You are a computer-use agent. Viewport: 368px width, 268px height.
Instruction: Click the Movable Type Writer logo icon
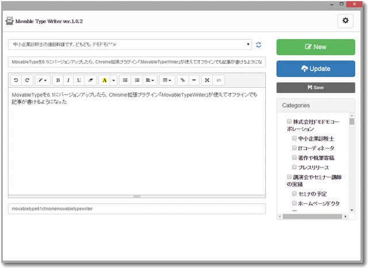9,21
